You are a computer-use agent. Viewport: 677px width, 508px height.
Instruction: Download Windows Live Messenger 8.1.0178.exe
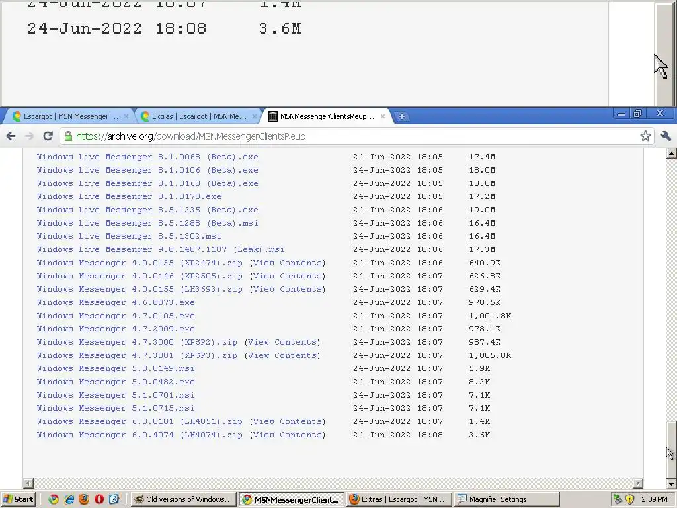pyautogui.click(x=129, y=196)
